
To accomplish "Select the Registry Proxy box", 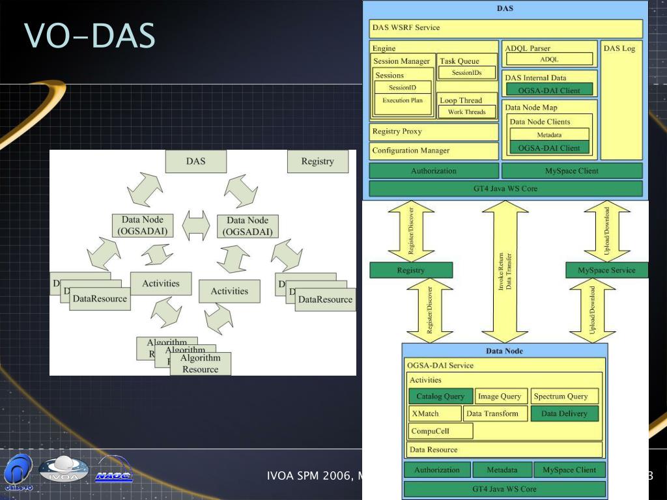I will [x=433, y=132].
